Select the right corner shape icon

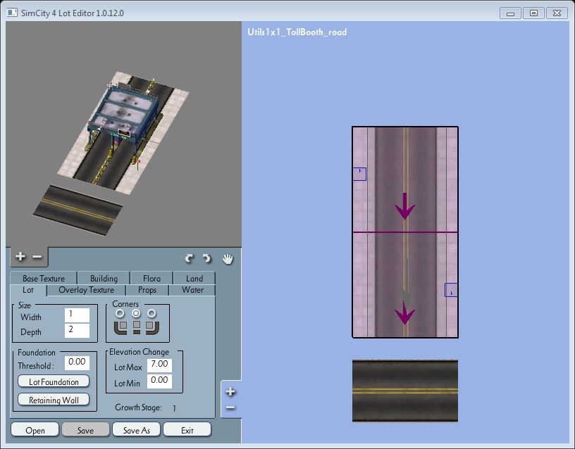(152, 327)
